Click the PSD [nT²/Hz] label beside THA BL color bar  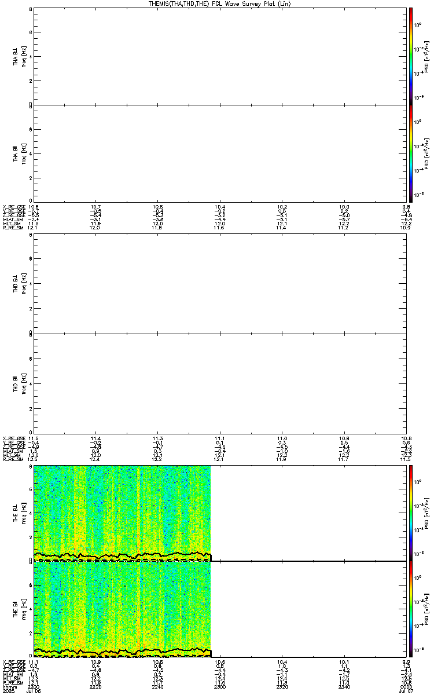click(426, 56)
